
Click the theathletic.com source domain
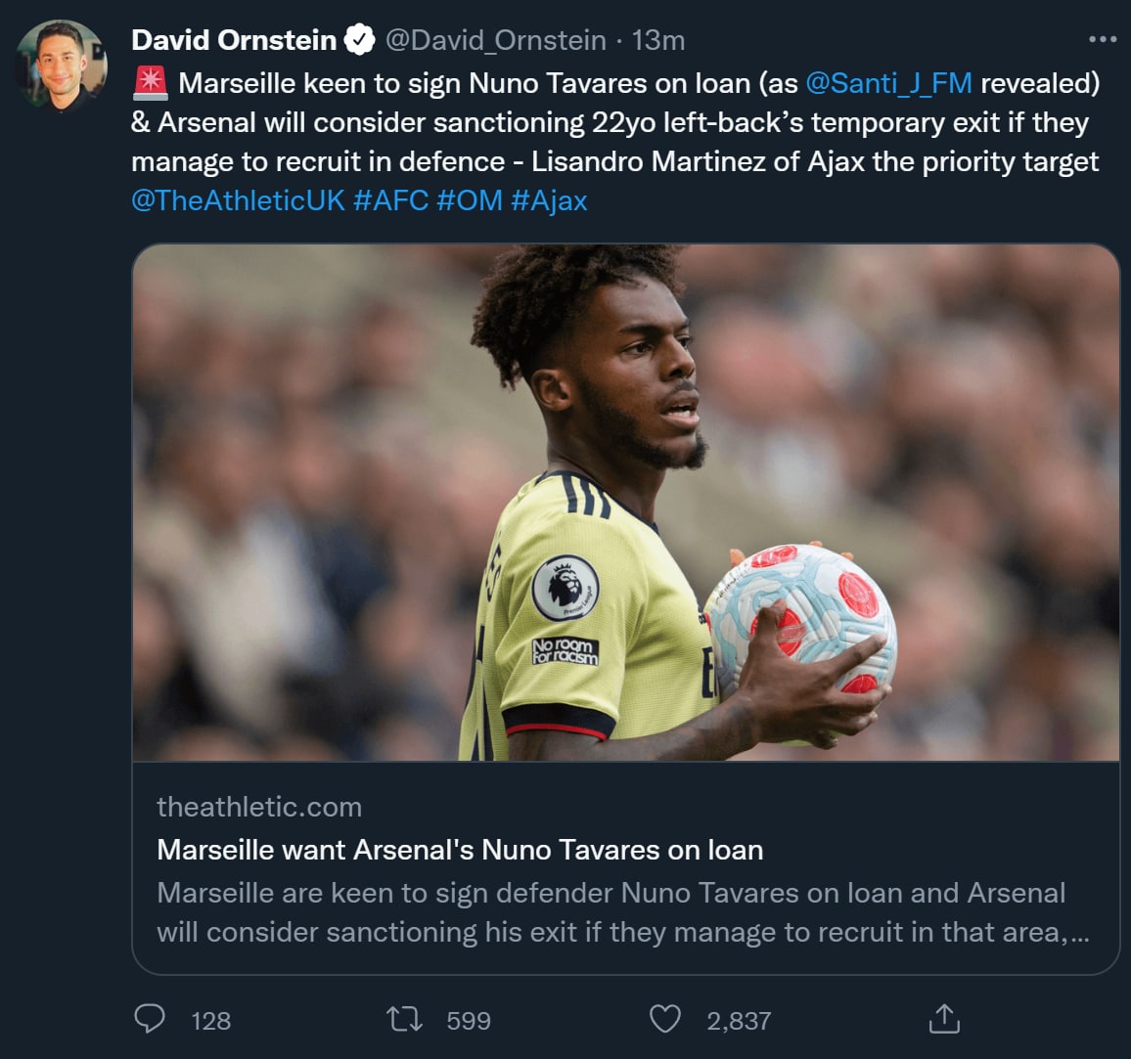point(259,807)
